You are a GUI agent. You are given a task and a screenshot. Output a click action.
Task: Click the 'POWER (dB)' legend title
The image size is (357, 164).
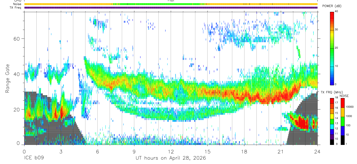(x=332, y=6)
